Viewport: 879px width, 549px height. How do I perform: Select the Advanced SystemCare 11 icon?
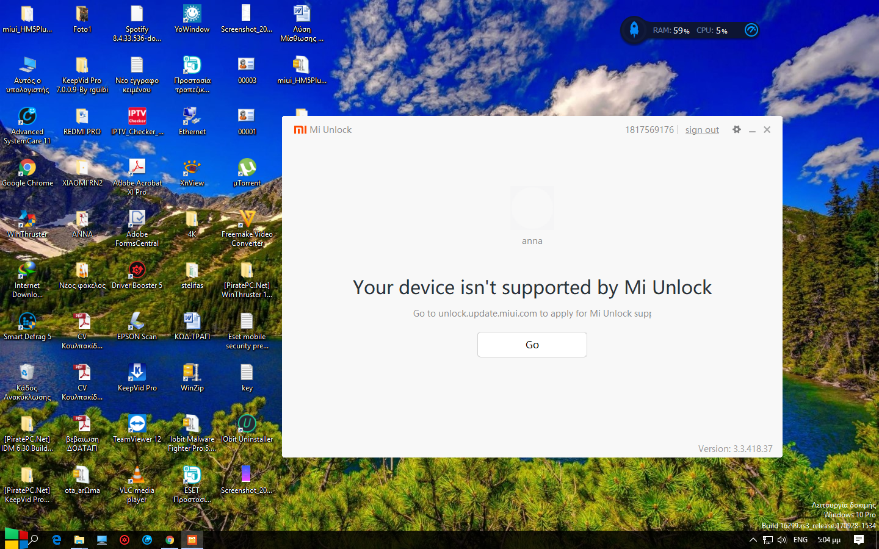pyautogui.click(x=27, y=126)
